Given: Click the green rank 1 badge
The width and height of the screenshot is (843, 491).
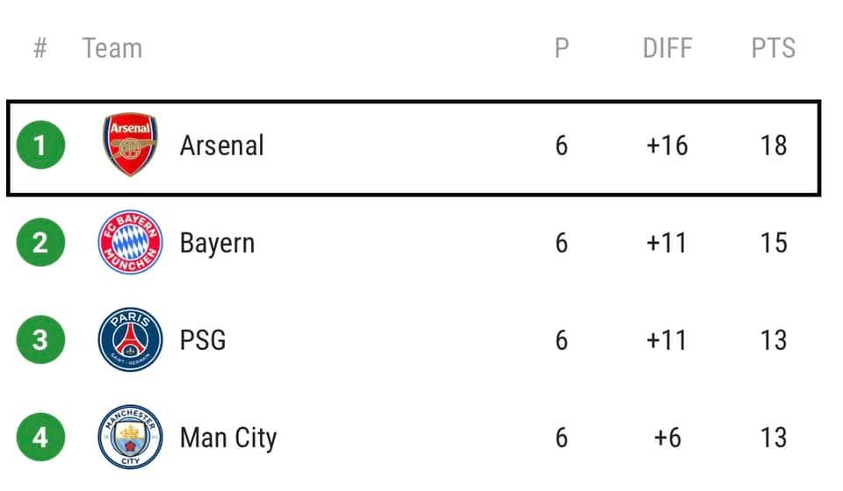Looking at the screenshot, I should 40,146.
